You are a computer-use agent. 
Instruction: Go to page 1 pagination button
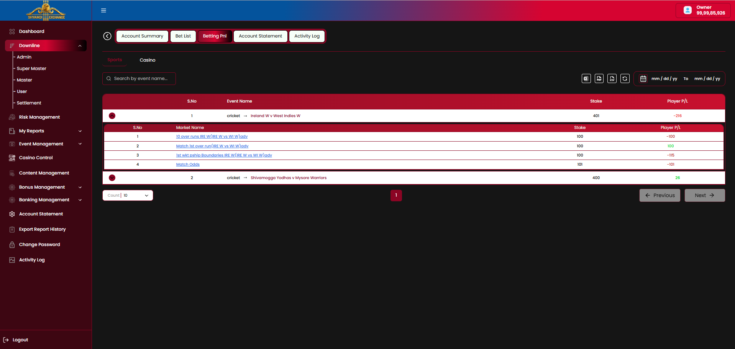(x=396, y=195)
